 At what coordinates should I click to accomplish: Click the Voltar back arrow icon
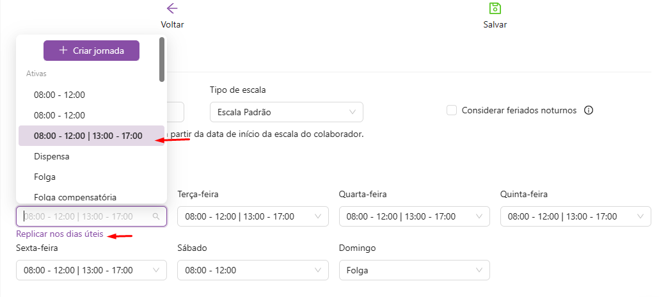tap(172, 8)
